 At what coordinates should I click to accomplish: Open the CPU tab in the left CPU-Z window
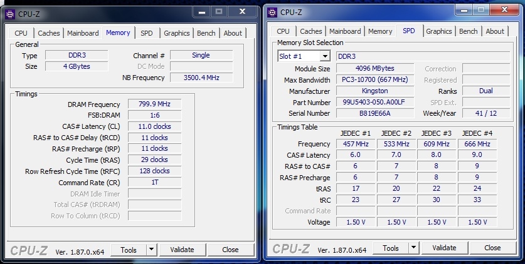click(x=21, y=33)
